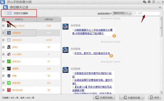
Task: Click the 恢复到设备 button
Action: point(132,98)
